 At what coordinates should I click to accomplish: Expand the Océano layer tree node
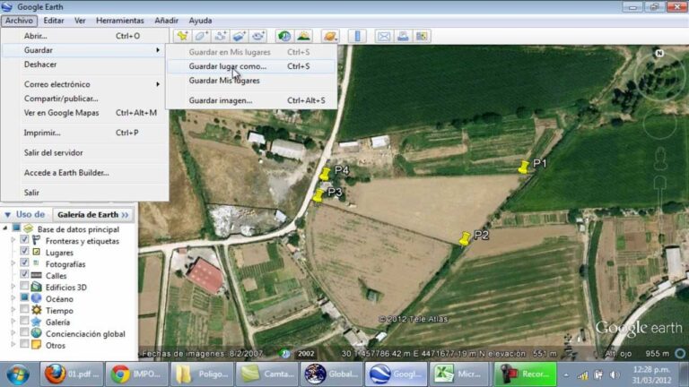[13, 298]
